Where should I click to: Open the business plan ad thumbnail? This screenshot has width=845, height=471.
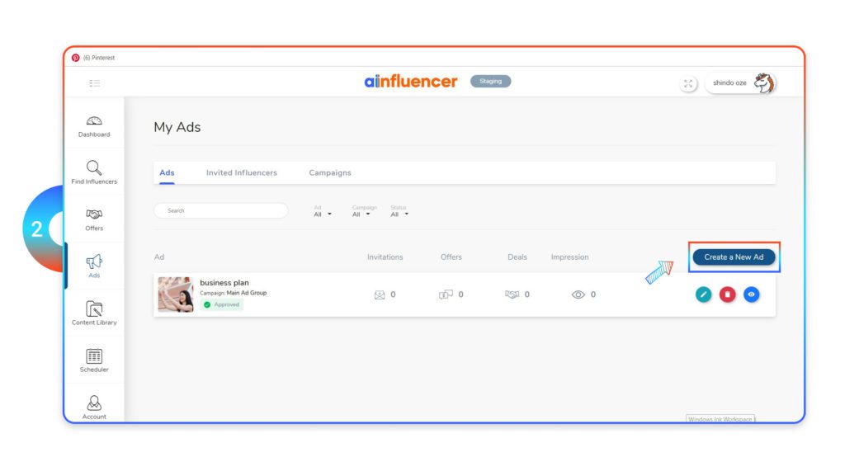(x=175, y=294)
